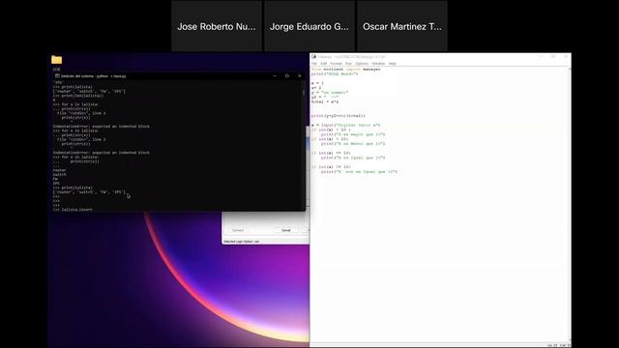The height and width of the screenshot is (348, 619).
Task: Click the 'lalista.insert' prompt line in terminal
Action: pos(73,210)
